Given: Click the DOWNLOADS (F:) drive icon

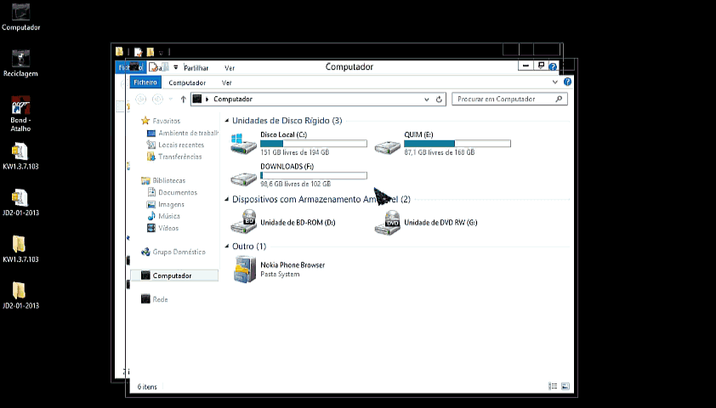Looking at the screenshot, I should click(x=243, y=176).
